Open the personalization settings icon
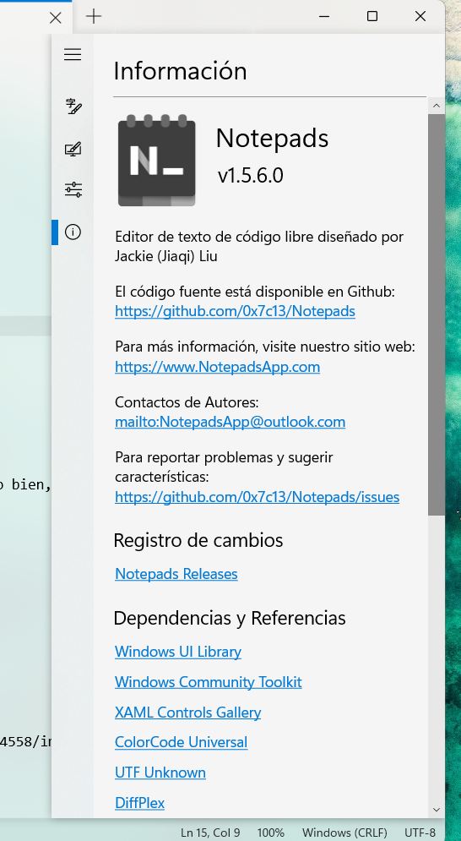Screen dimensions: 461x841 [x=73, y=149]
